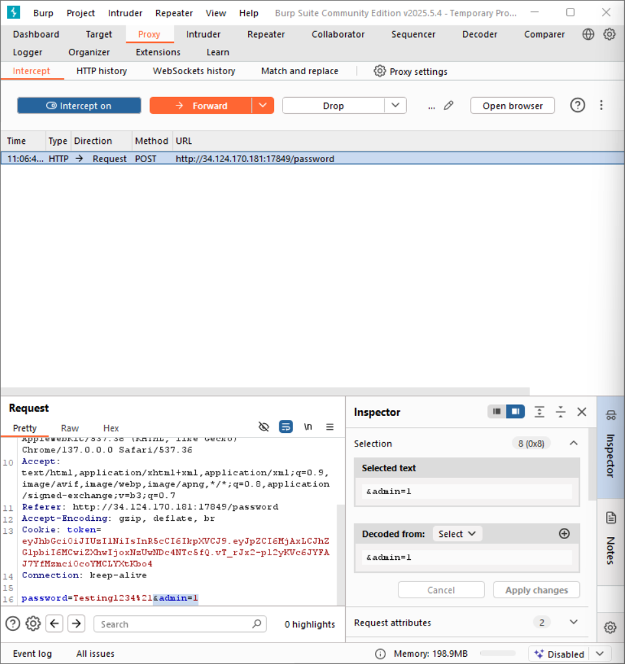Viewport: 625px width, 664px height.
Task: Open Burp settings gear in top bar
Action: click(609, 35)
